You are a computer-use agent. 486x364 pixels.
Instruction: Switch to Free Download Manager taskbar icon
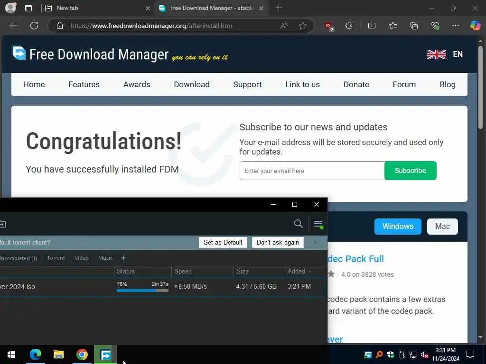point(105,355)
